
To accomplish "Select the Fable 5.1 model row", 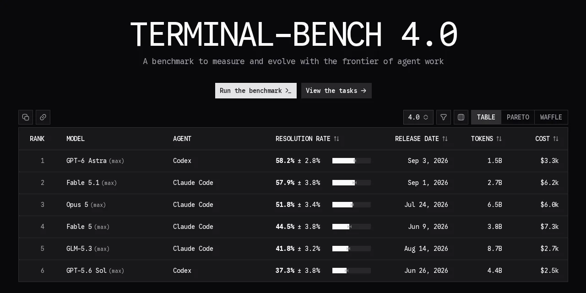I will [293, 183].
